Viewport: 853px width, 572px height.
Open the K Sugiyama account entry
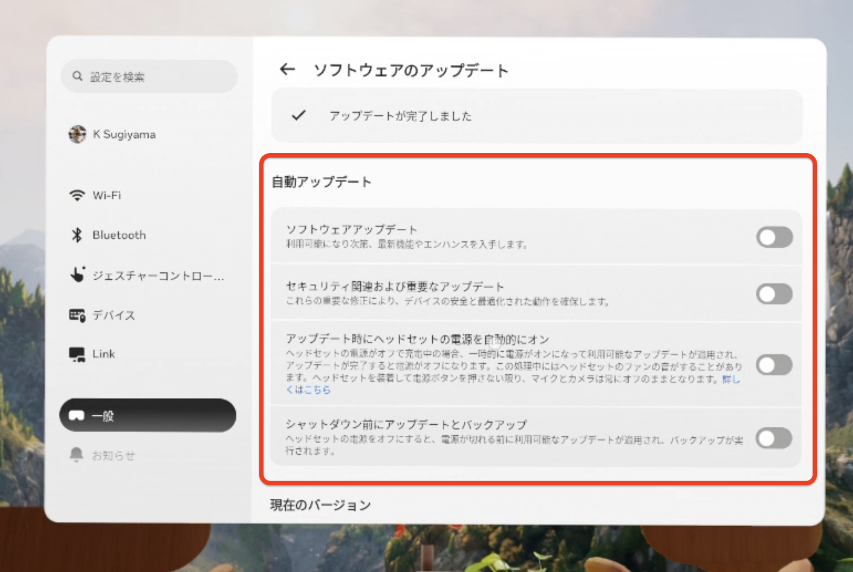[x=148, y=134]
